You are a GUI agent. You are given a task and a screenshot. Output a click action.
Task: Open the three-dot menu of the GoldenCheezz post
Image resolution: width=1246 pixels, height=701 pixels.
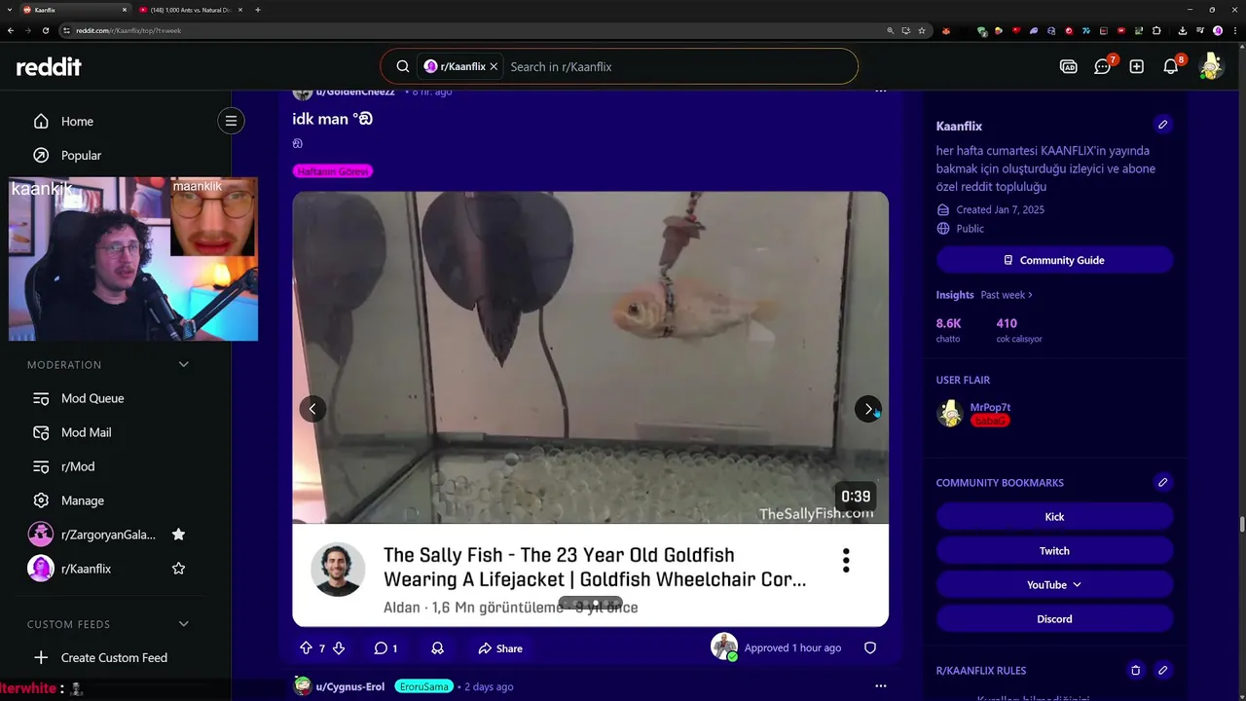[x=881, y=91]
